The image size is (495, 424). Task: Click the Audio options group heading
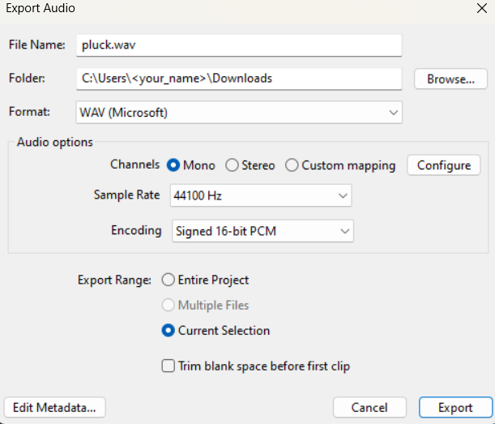point(55,142)
